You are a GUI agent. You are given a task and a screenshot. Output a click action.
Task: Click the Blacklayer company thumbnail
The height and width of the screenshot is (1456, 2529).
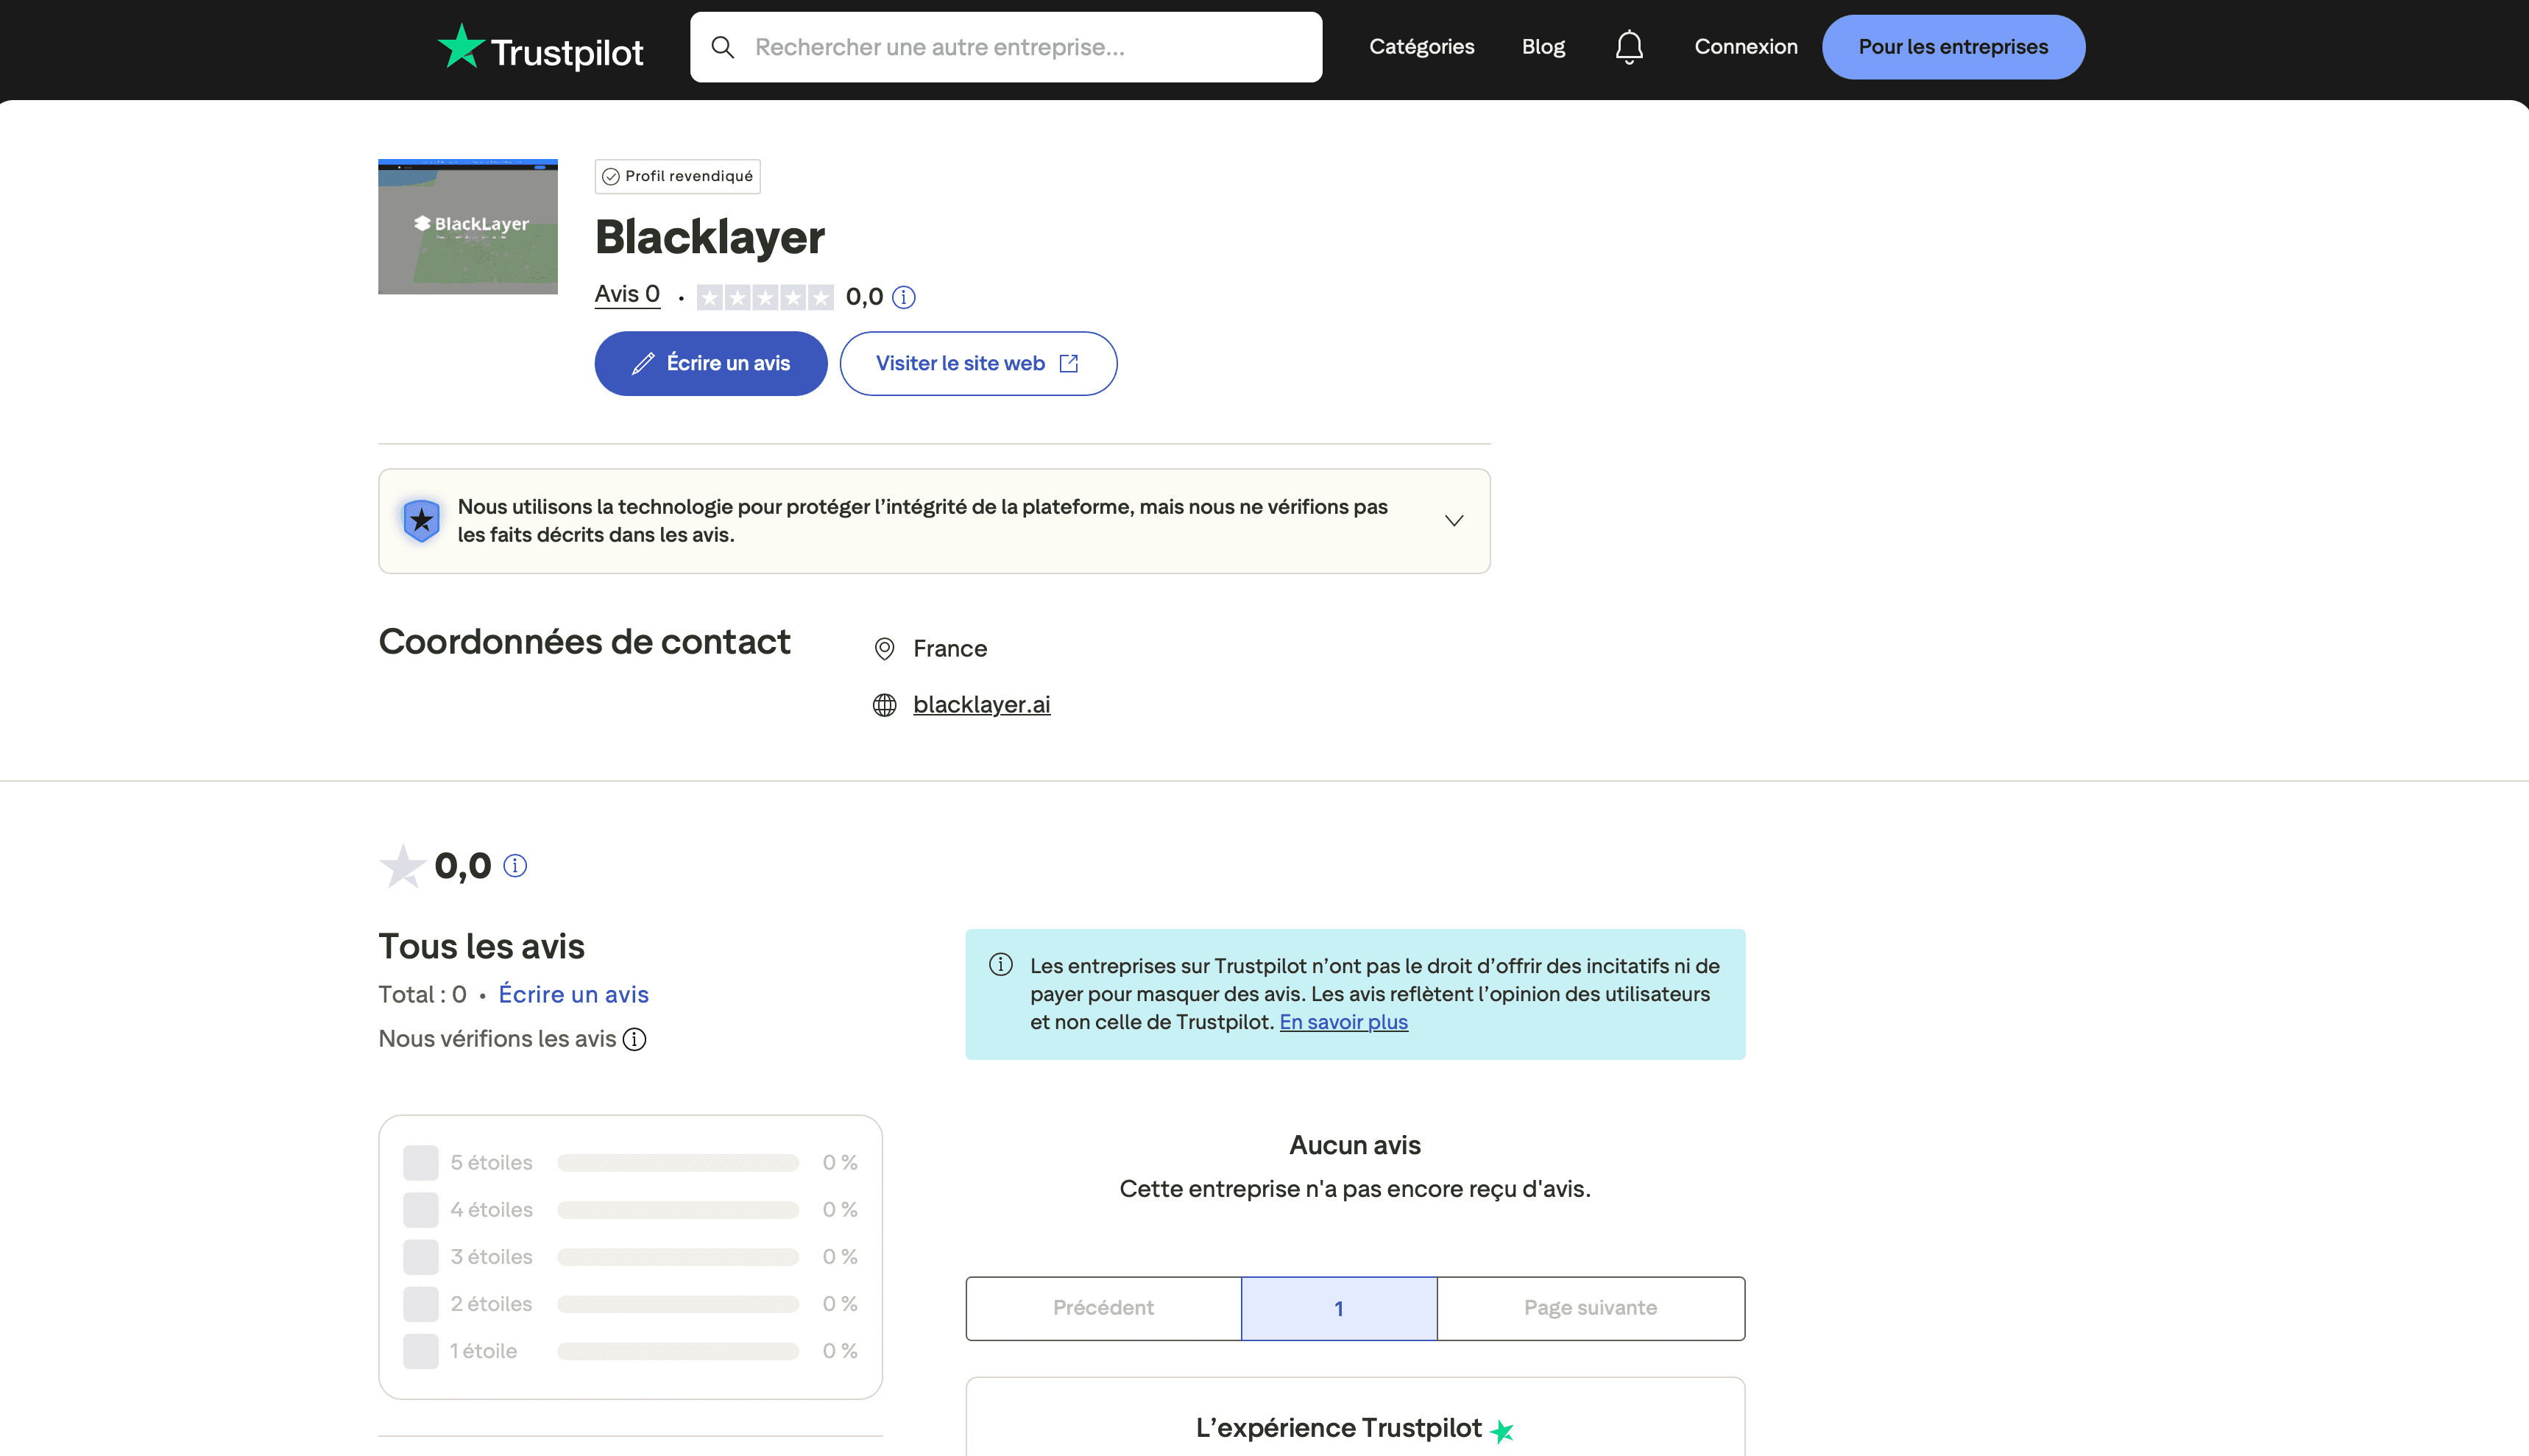click(467, 226)
